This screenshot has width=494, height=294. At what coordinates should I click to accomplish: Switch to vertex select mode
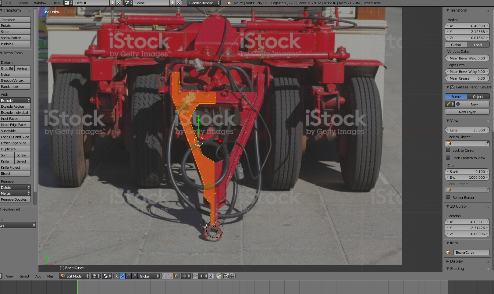(x=164, y=276)
